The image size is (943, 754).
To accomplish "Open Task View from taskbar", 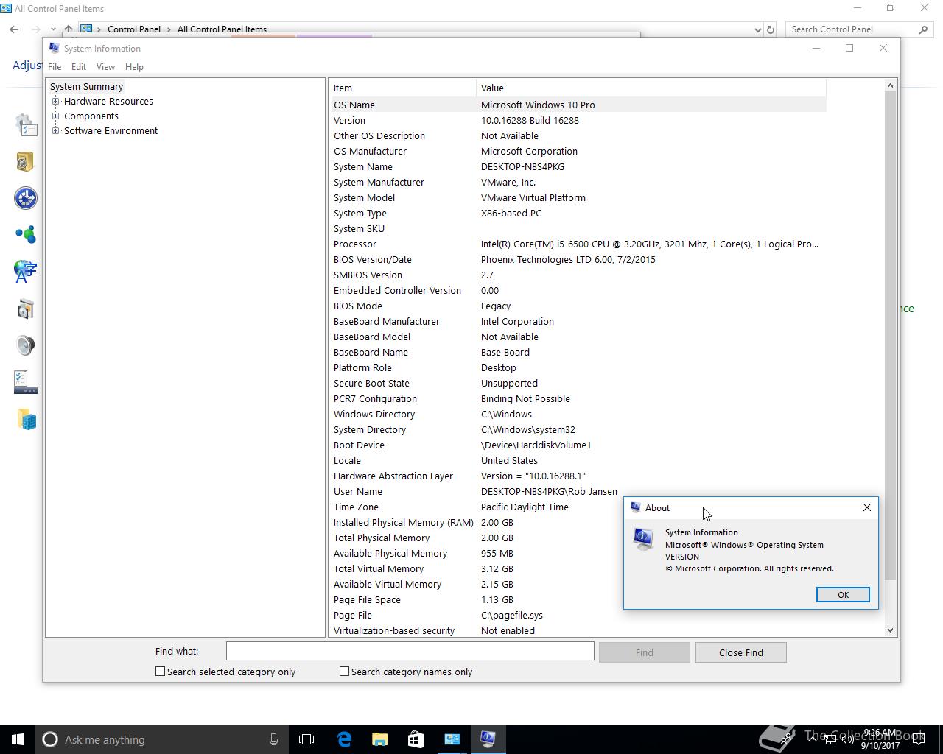I will coord(306,739).
